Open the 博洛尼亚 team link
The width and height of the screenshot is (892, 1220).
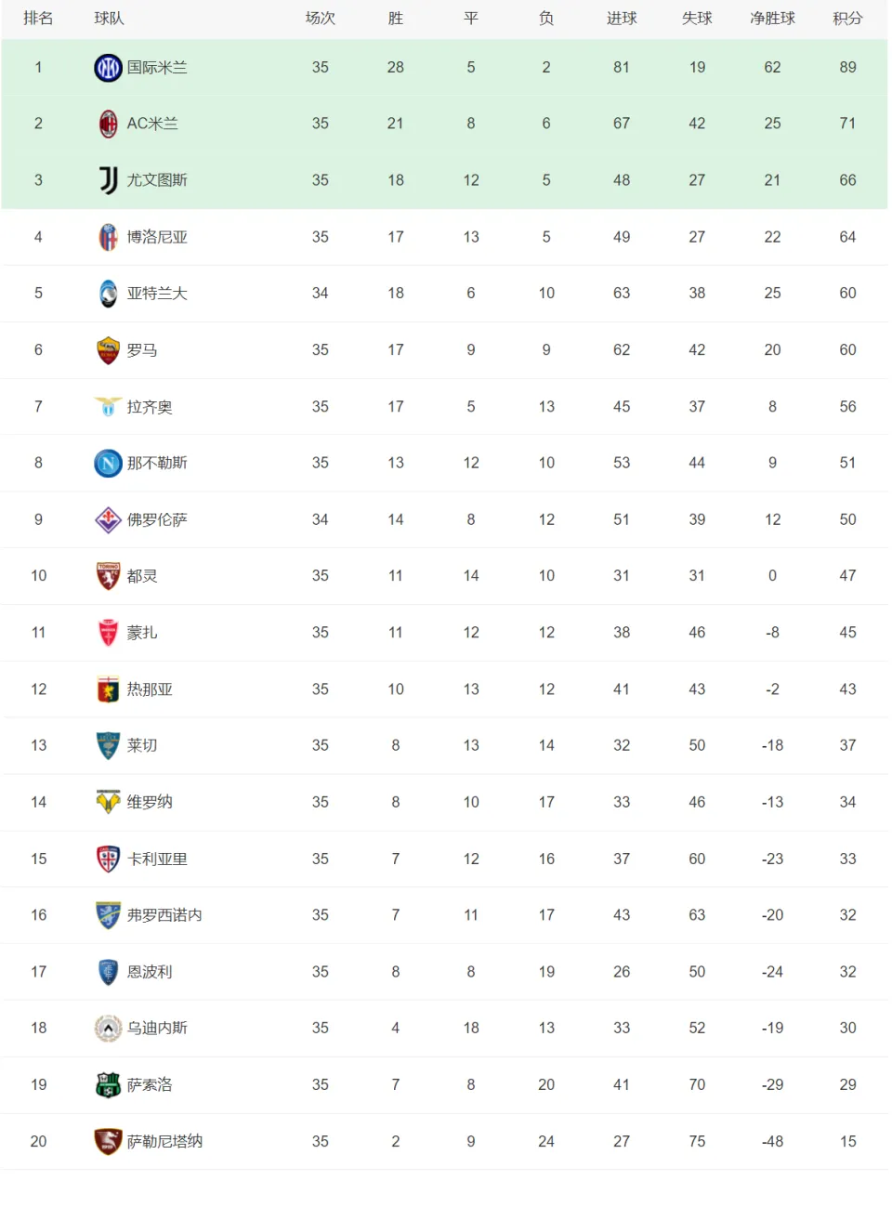click(157, 237)
